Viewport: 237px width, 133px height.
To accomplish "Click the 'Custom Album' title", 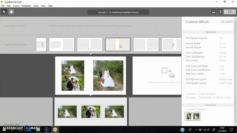I will [197, 22].
